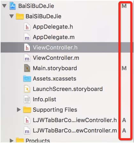This screenshot has width=134, height=143.
Task: Click the A status badge beside LJWTabBarCo…iewController.h
Action: (x=124, y=120)
